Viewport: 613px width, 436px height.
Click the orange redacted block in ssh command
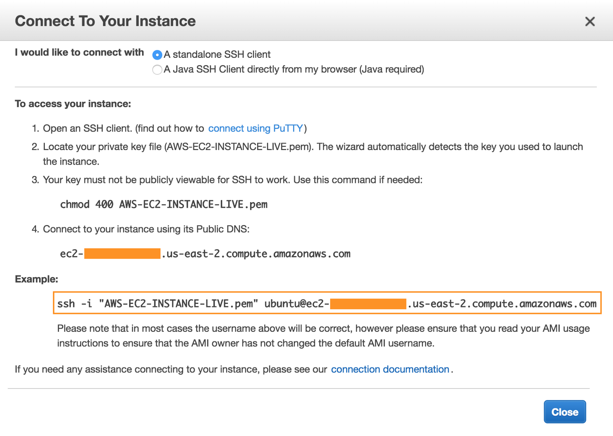coord(368,304)
